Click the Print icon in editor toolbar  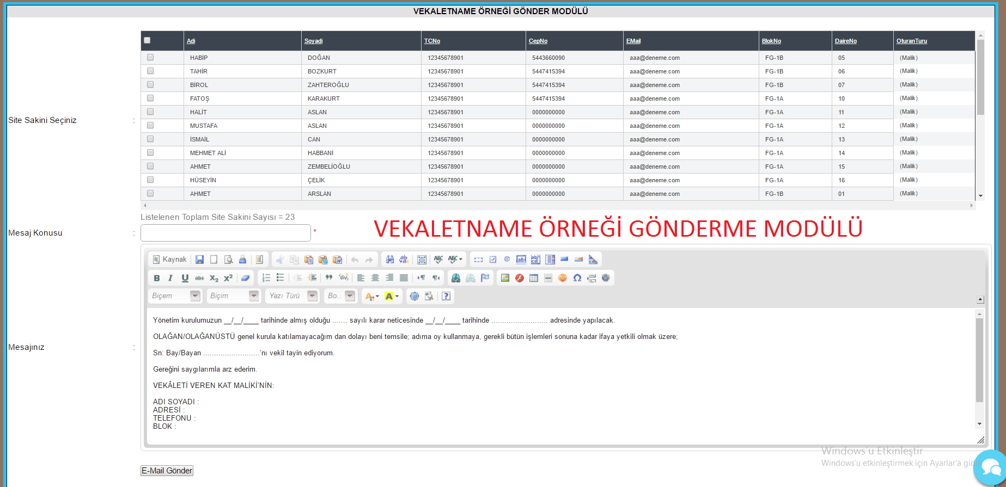(242, 260)
